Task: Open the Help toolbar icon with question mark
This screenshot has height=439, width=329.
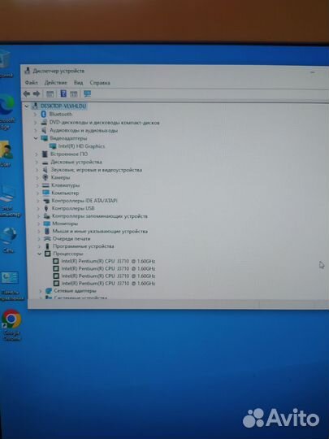Action: point(63,93)
